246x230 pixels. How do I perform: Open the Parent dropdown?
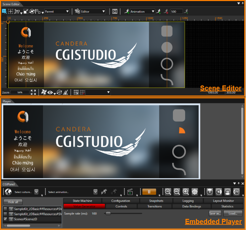[x=57, y=11]
